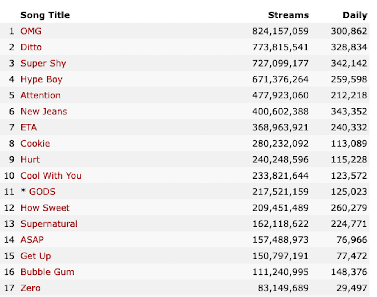Open the Super Shy song link
The height and width of the screenshot is (297, 377).
[43, 64]
